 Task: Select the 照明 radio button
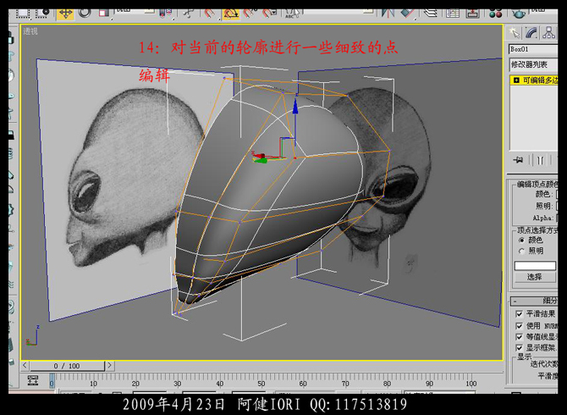(x=520, y=251)
